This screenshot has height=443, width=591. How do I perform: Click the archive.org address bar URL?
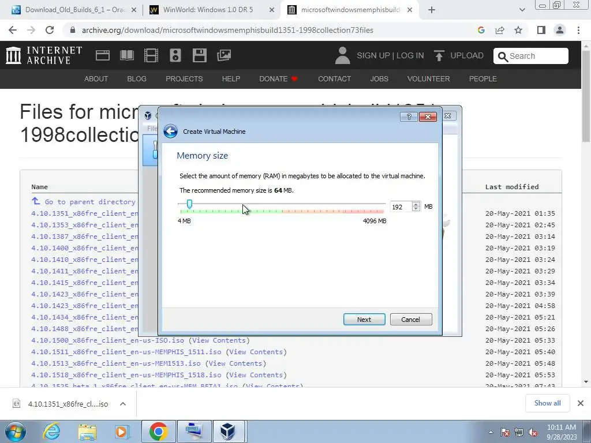click(x=227, y=30)
